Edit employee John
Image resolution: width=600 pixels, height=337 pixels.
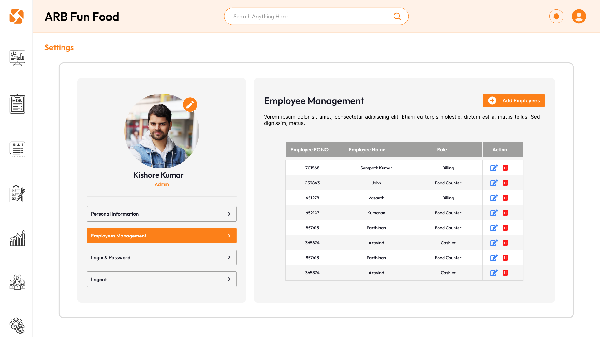(x=494, y=183)
